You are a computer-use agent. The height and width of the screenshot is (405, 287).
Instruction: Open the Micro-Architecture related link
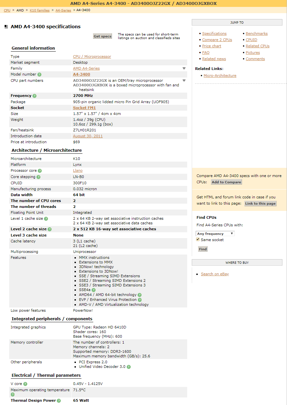point(220,76)
